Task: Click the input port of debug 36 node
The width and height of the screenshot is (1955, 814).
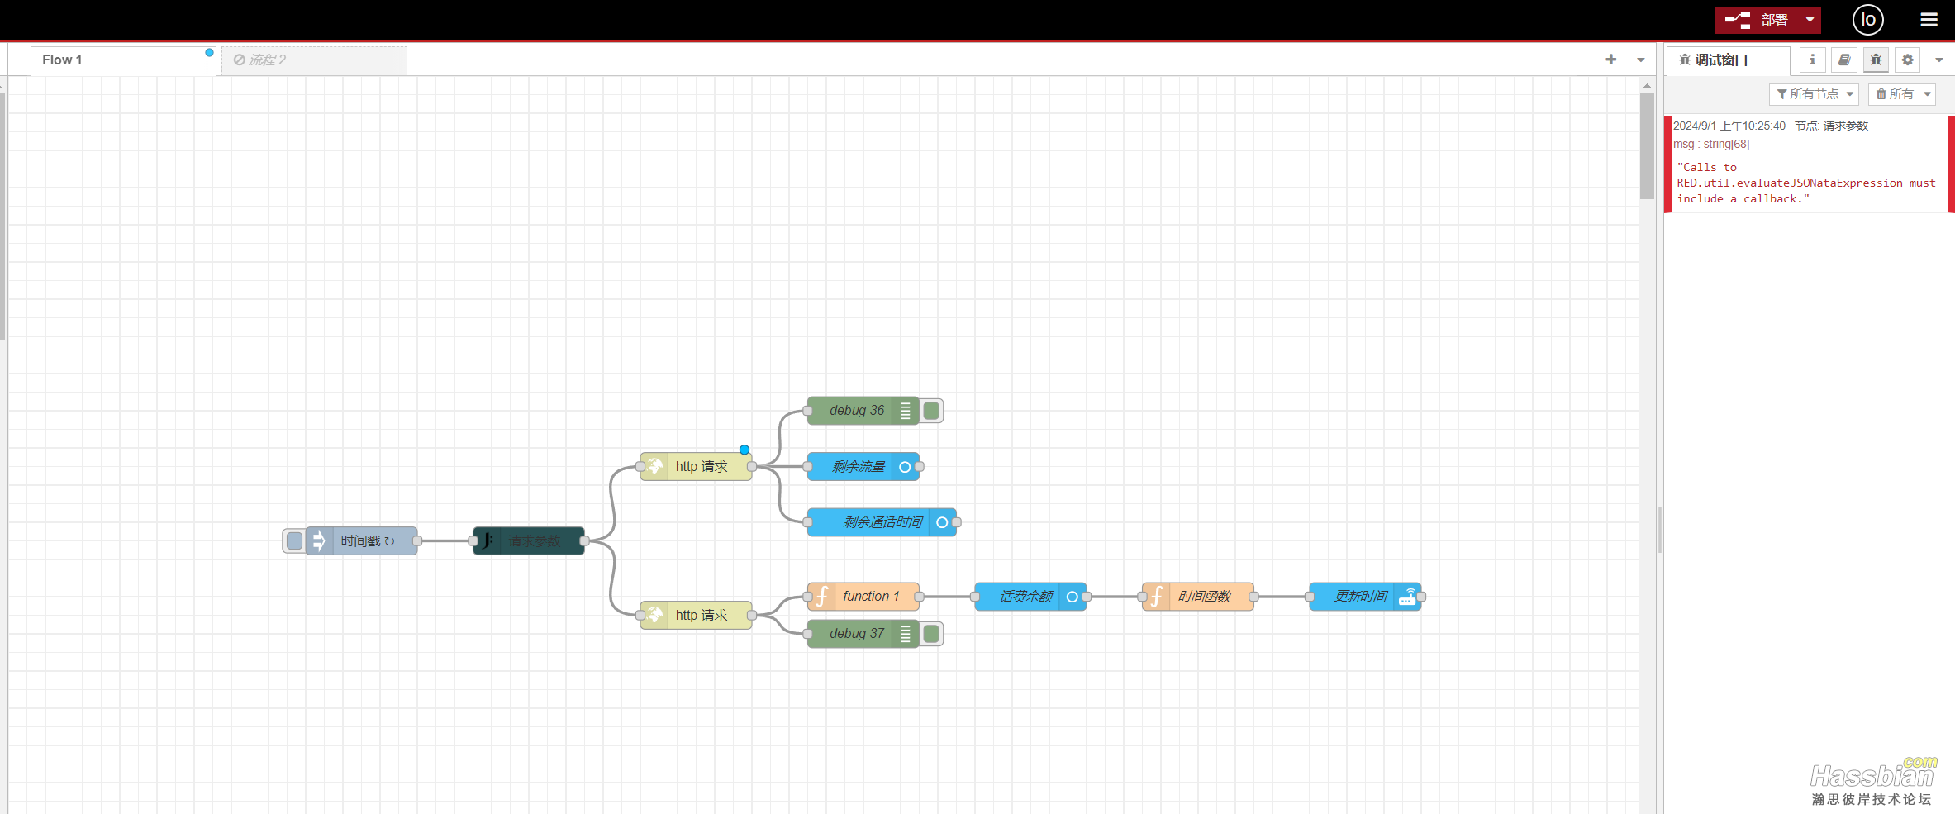Action: click(x=807, y=411)
